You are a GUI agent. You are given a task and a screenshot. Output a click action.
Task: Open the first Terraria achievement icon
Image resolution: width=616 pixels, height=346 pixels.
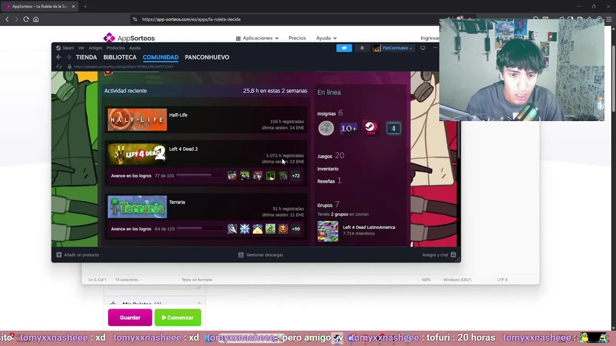tap(232, 229)
